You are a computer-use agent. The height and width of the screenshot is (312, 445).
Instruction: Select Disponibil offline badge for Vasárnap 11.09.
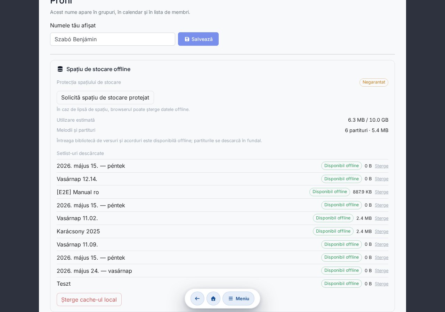[341, 244]
